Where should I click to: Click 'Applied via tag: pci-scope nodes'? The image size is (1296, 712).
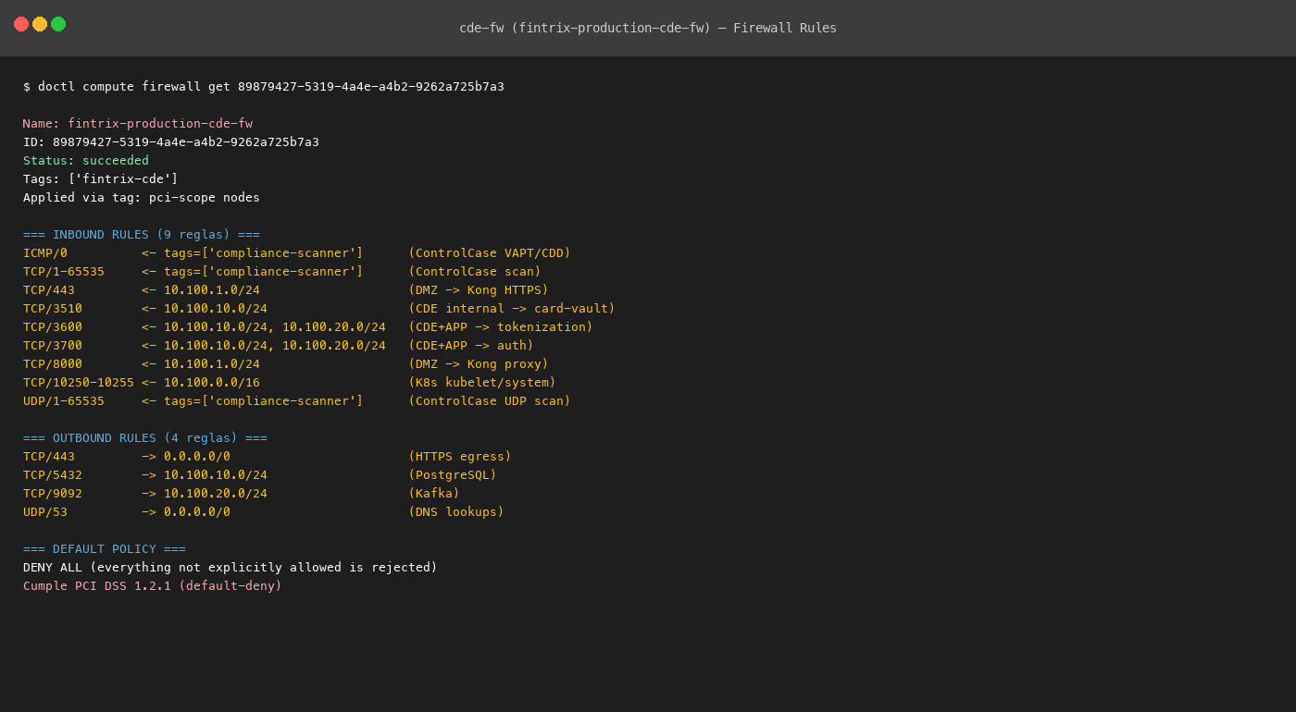pos(142,197)
